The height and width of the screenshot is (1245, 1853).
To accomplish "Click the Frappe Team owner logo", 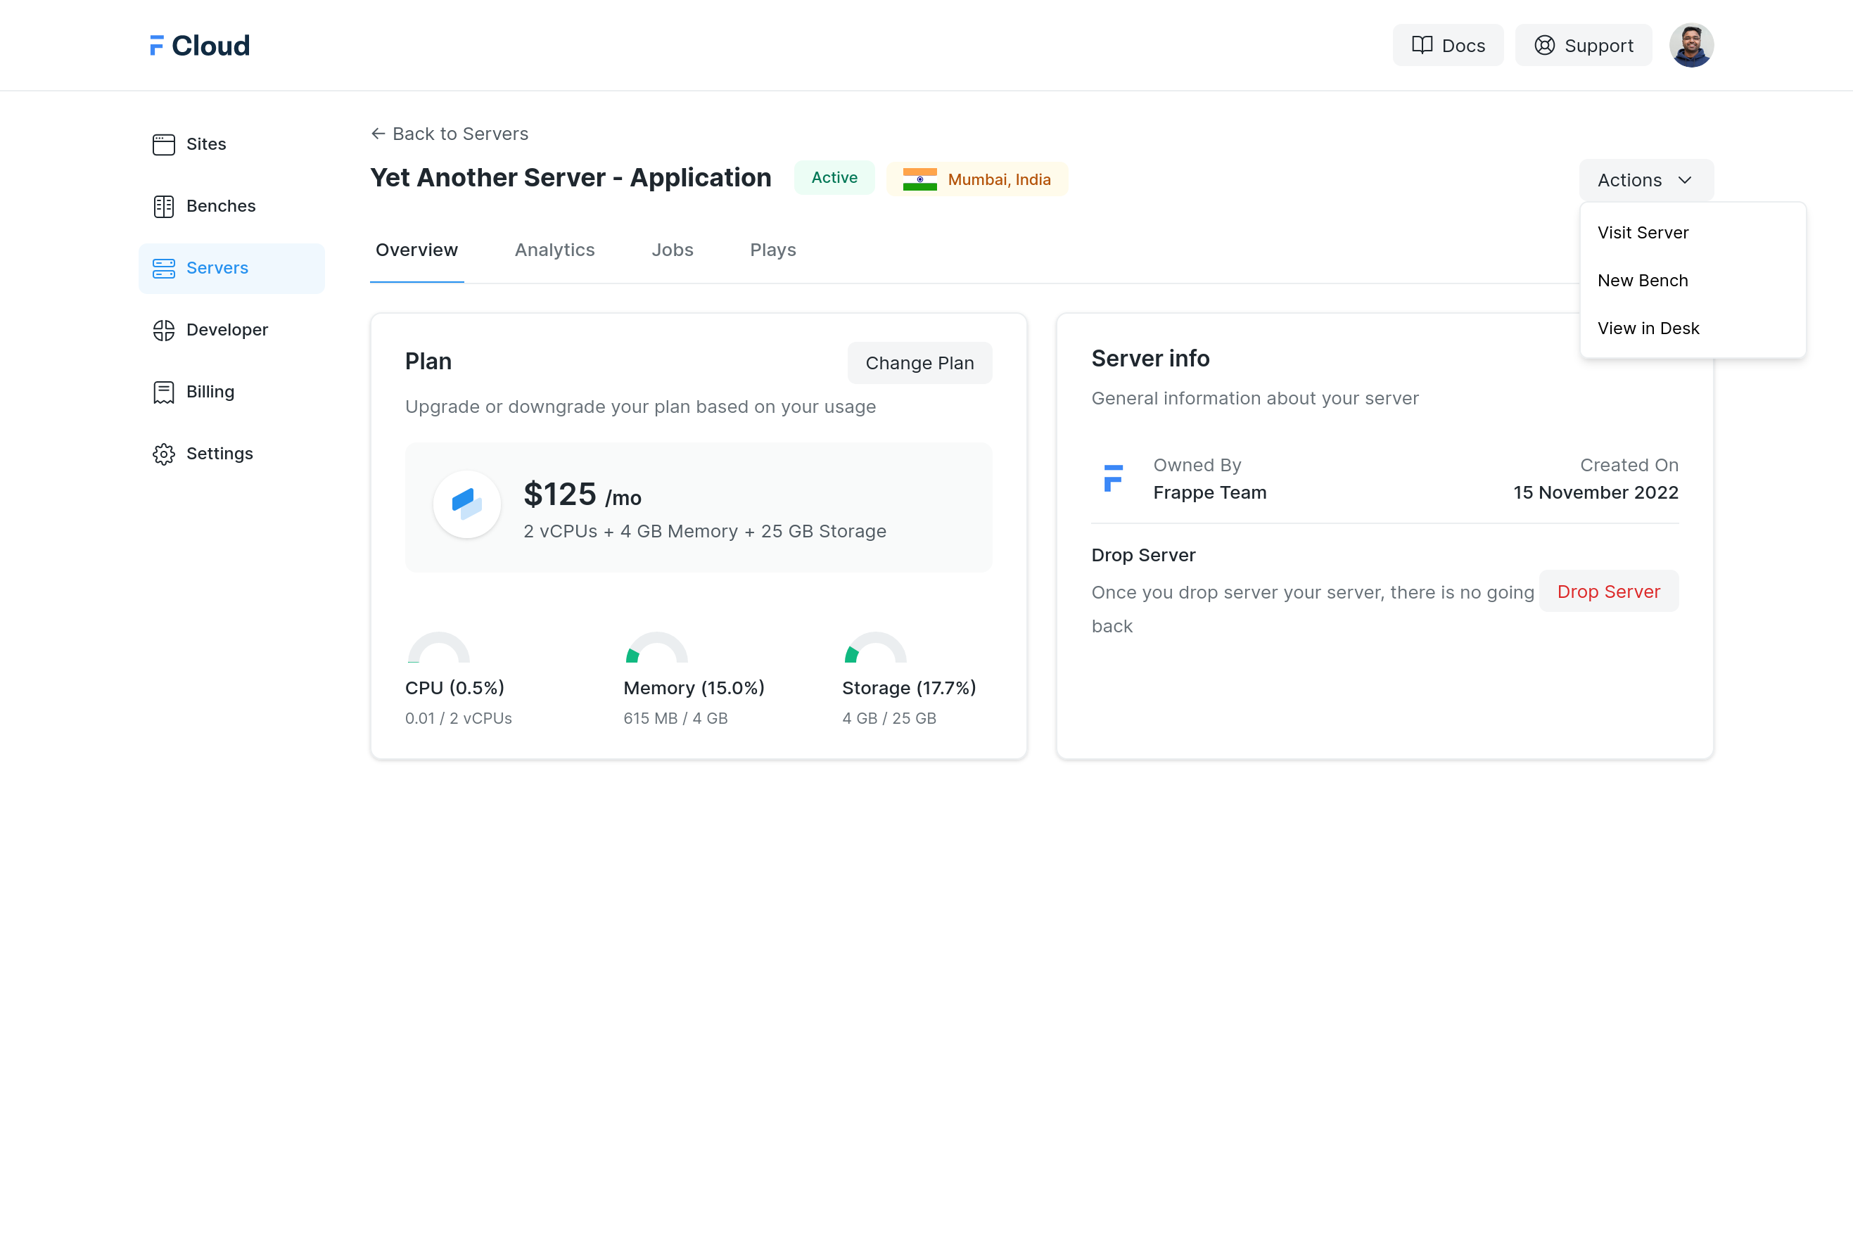I will coord(1113,478).
